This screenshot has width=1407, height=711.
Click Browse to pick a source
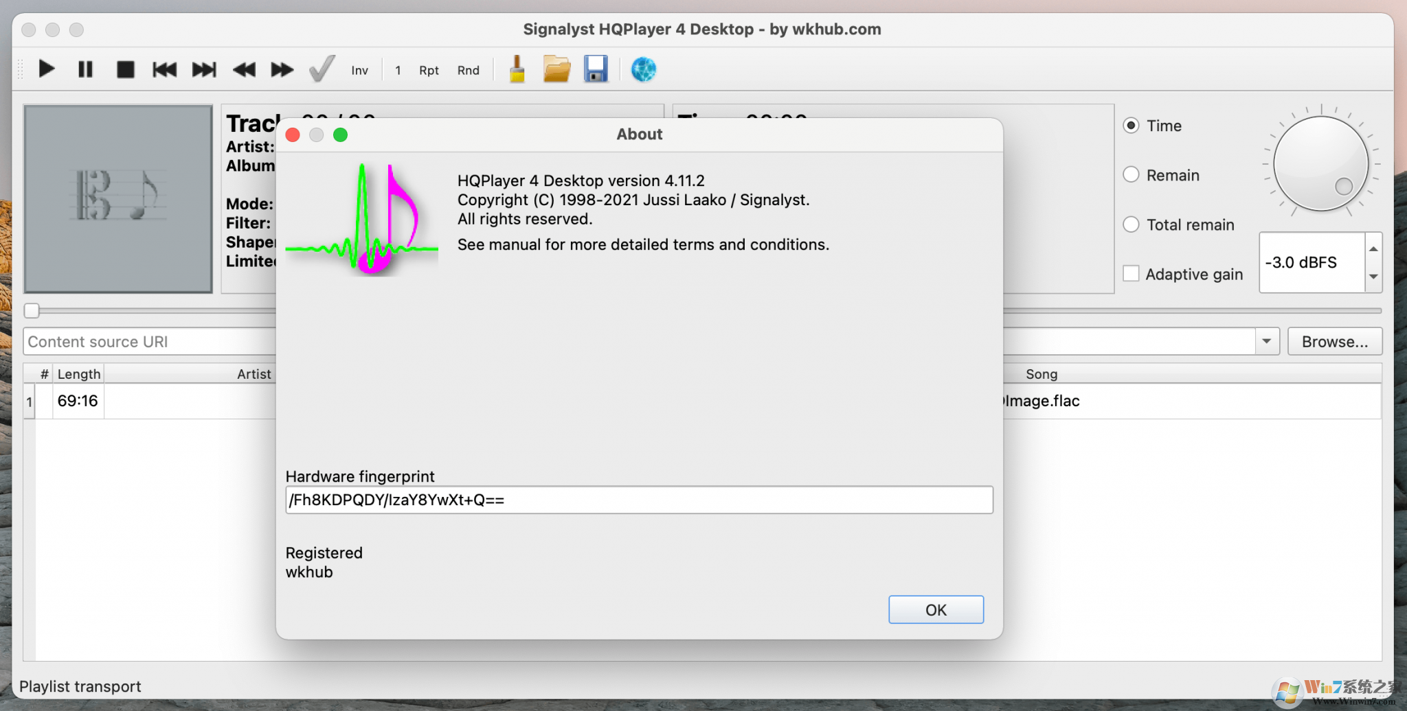(1333, 341)
